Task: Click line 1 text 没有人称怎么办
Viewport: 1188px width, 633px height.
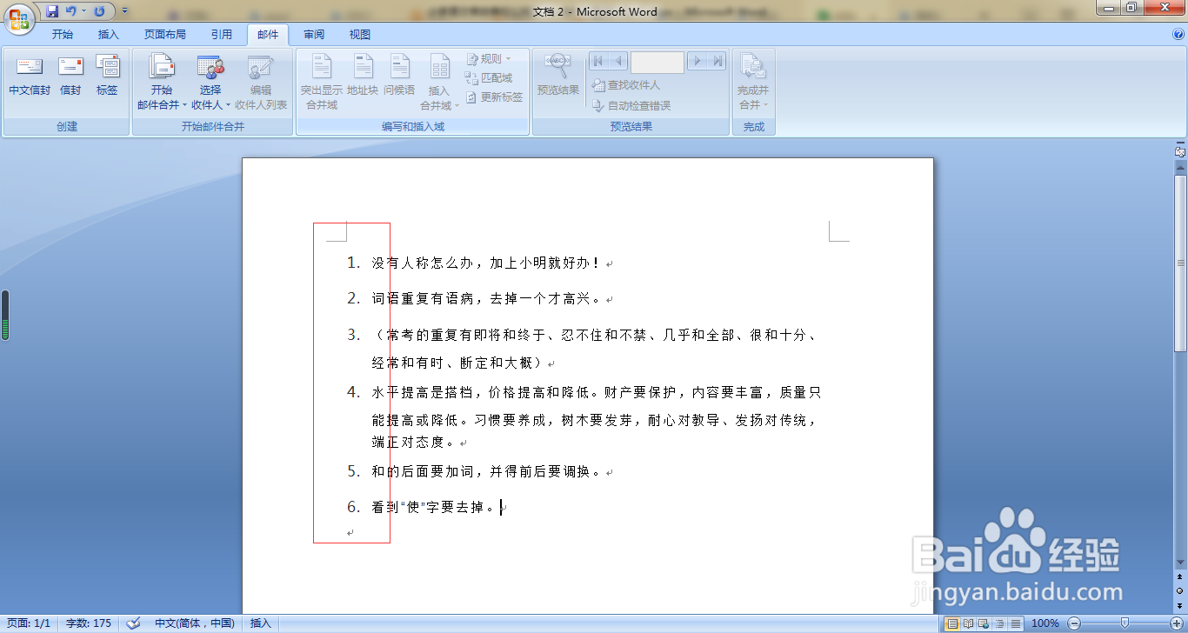Action: pyautogui.click(x=422, y=263)
